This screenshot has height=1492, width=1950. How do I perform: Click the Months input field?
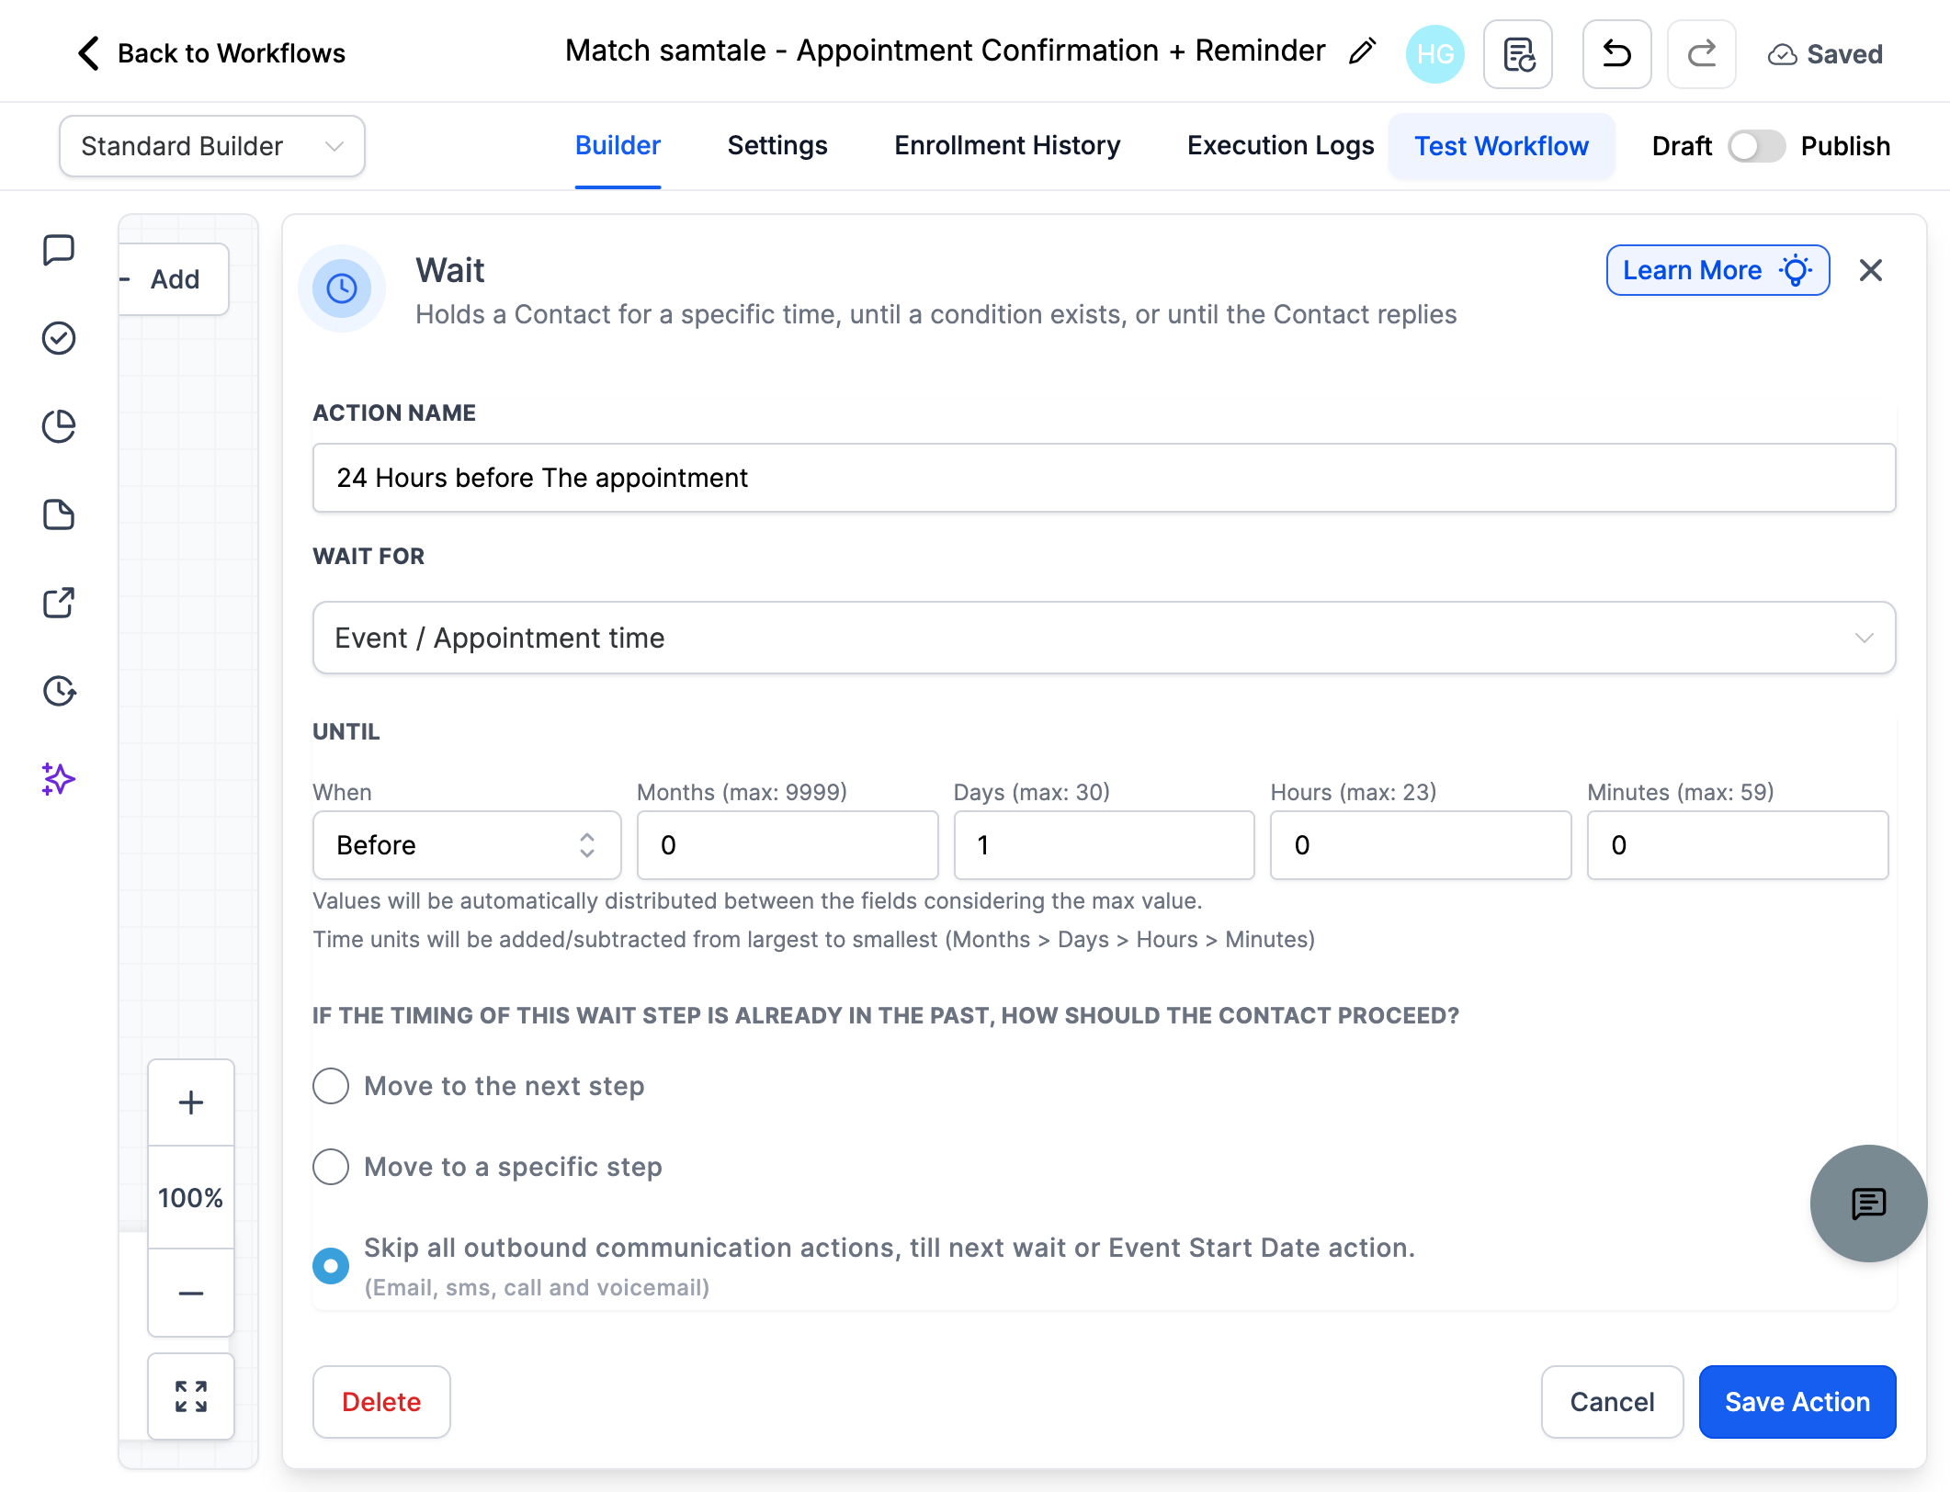coord(788,845)
